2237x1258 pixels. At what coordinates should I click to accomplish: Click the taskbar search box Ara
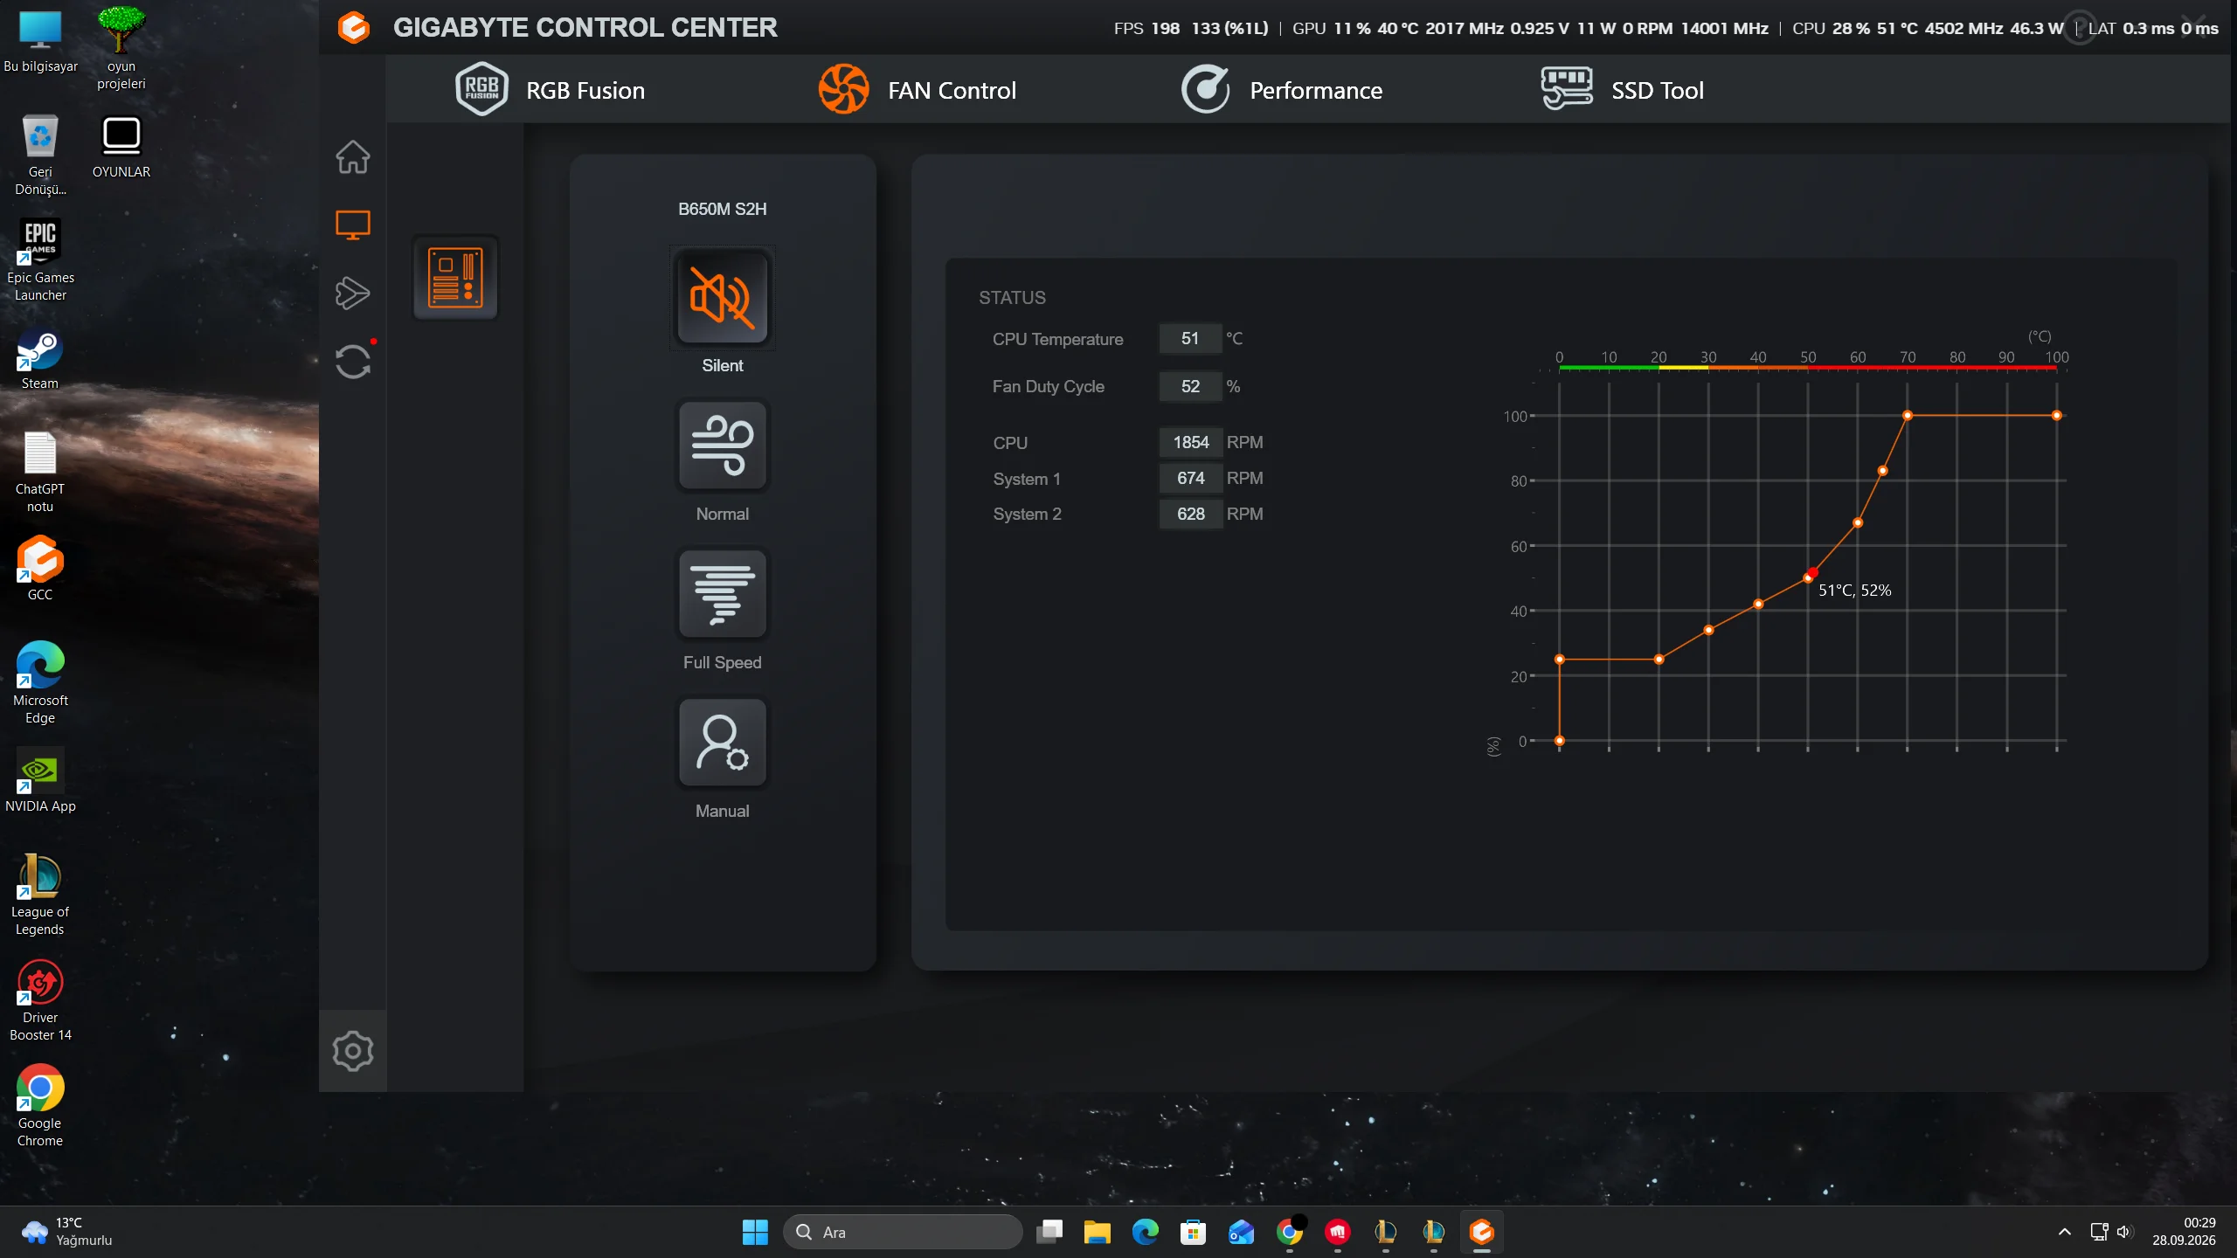coord(902,1232)
